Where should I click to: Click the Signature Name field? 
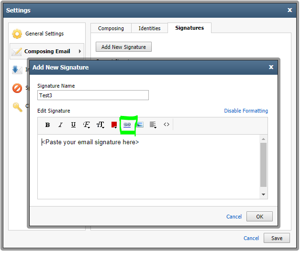[x=93, y=95]
